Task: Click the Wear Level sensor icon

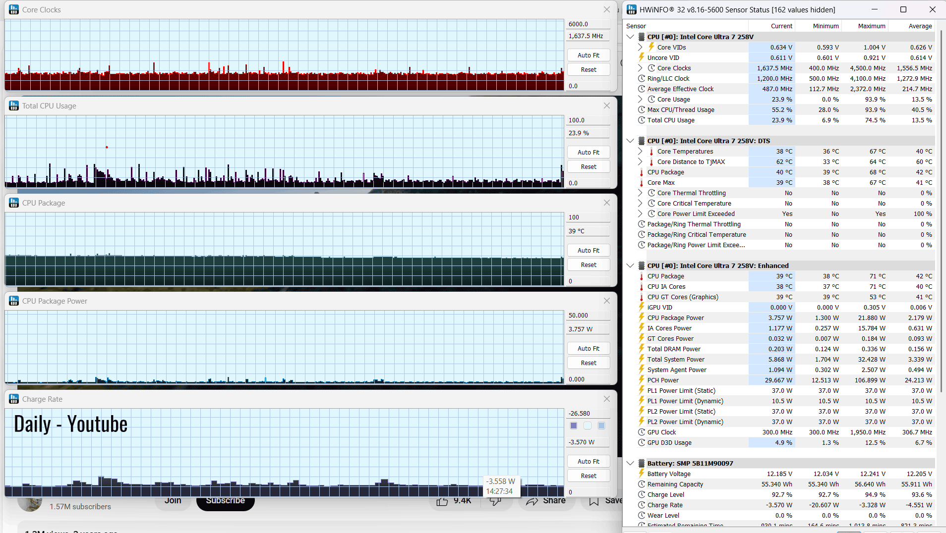Action: click(642, 515)
